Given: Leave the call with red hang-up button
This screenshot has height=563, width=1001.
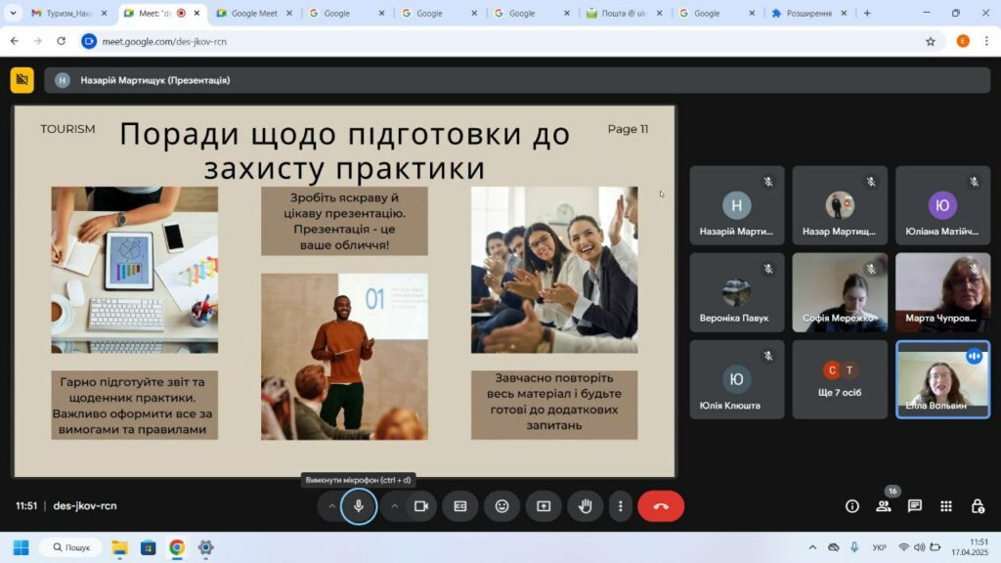Looking at the screenshot, I should [x=661, y=506].
